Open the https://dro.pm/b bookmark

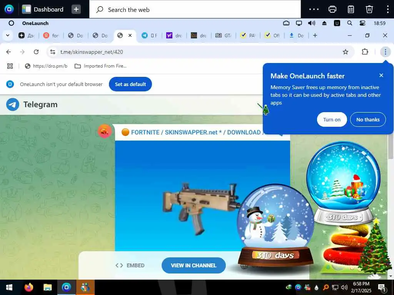tap(46, 66)
